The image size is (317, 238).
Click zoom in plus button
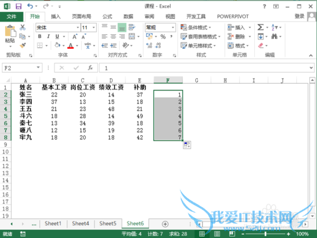tap(288, 234)
